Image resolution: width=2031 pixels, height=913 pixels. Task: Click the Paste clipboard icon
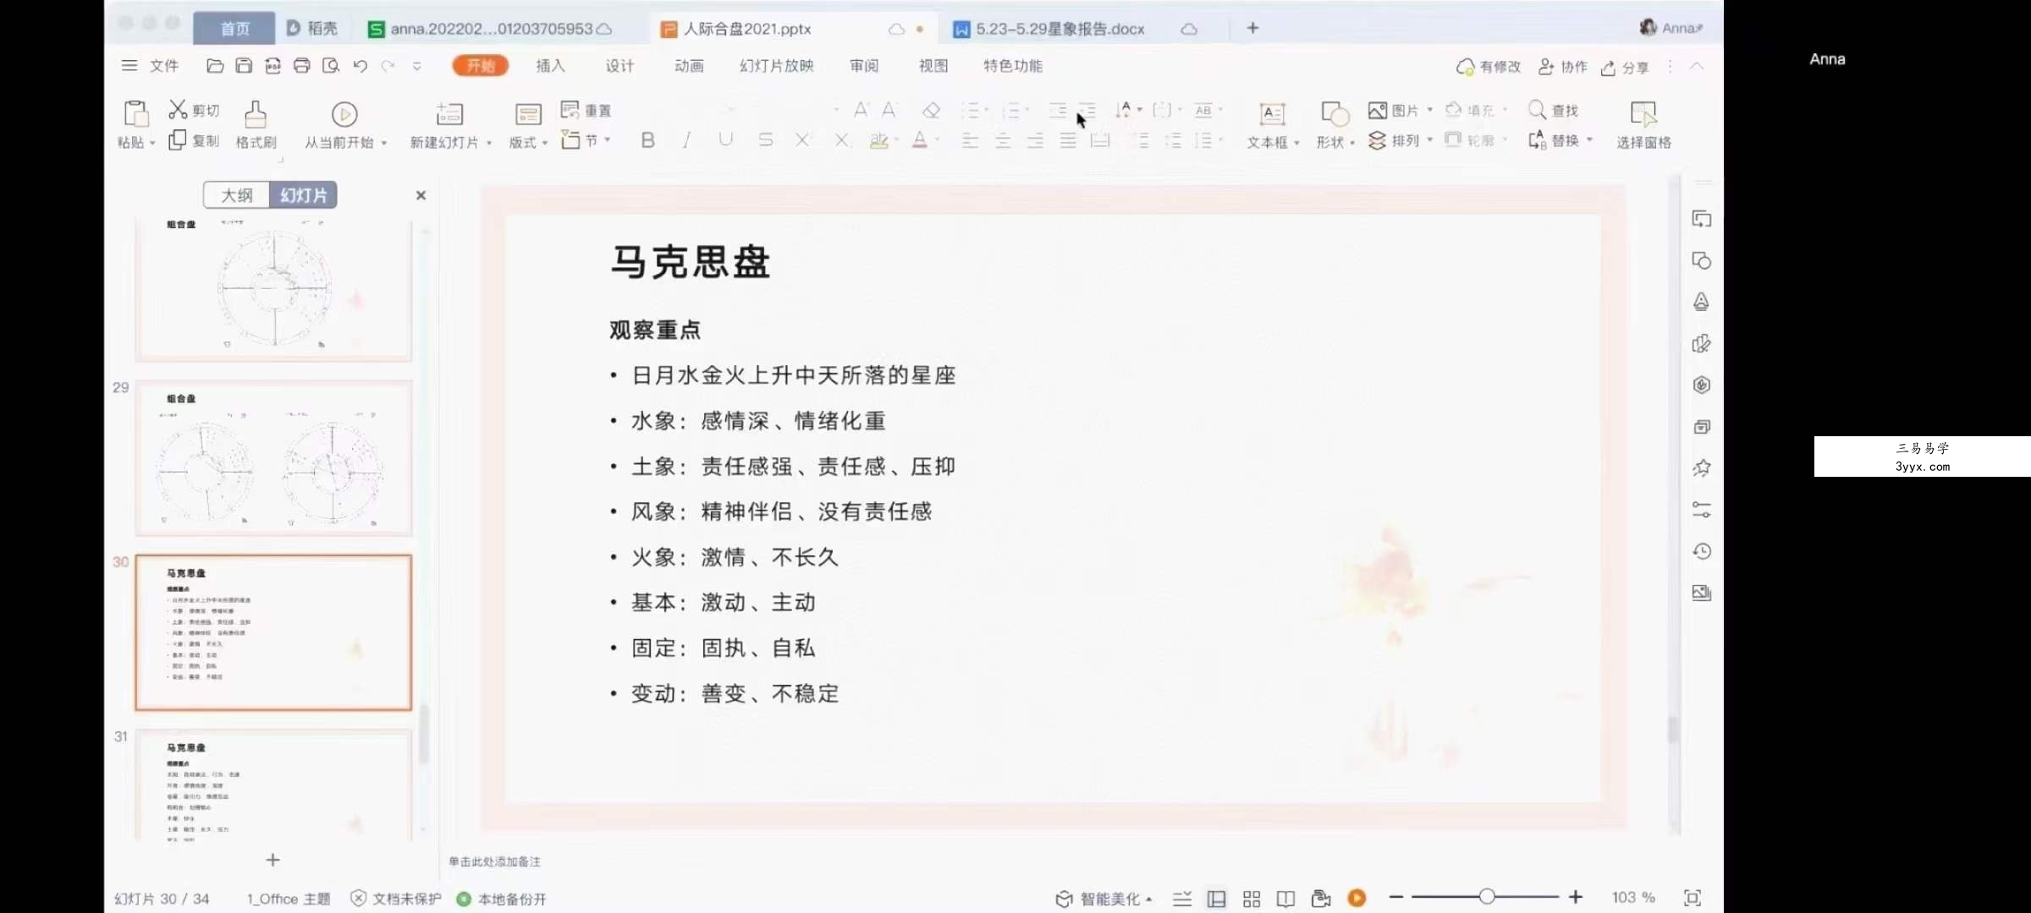tap(135, 113)
